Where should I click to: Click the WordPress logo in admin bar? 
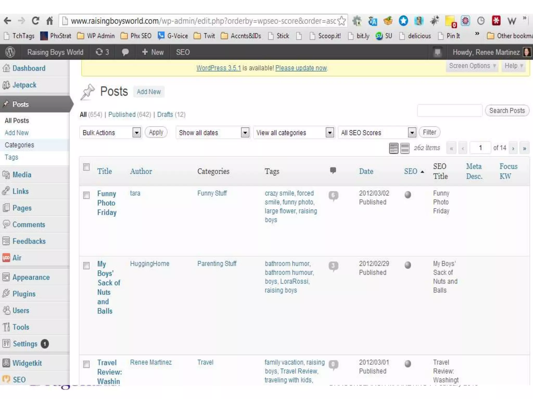(x=10, y=52)
